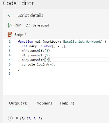The image size is (109, 123).
Task: Place cursor on function main line
Action: [x=62, y=42]
